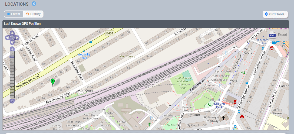Open the GPS Tools menu
This screenshot has width=294, height=134.
tap(275, 14)
